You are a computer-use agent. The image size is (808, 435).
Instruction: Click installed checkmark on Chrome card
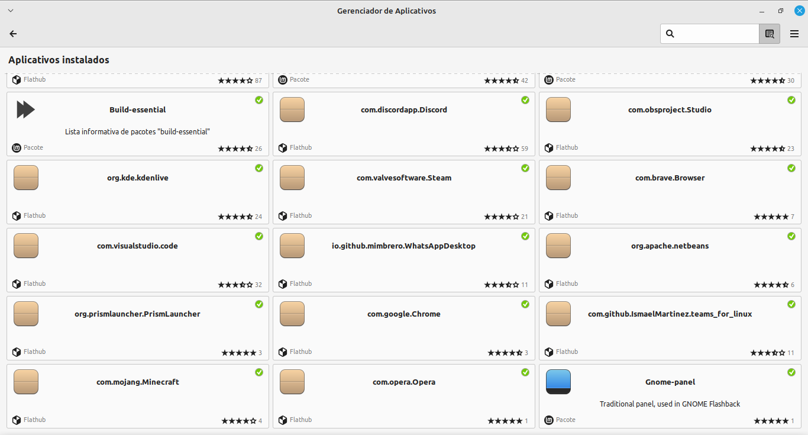525,304
